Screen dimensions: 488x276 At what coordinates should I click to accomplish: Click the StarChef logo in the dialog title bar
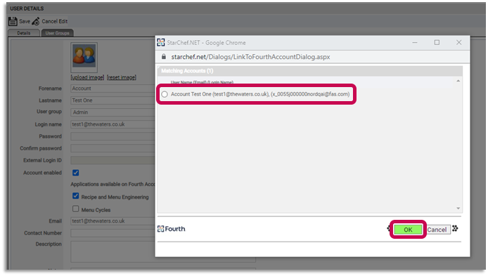tap(160, 43)
